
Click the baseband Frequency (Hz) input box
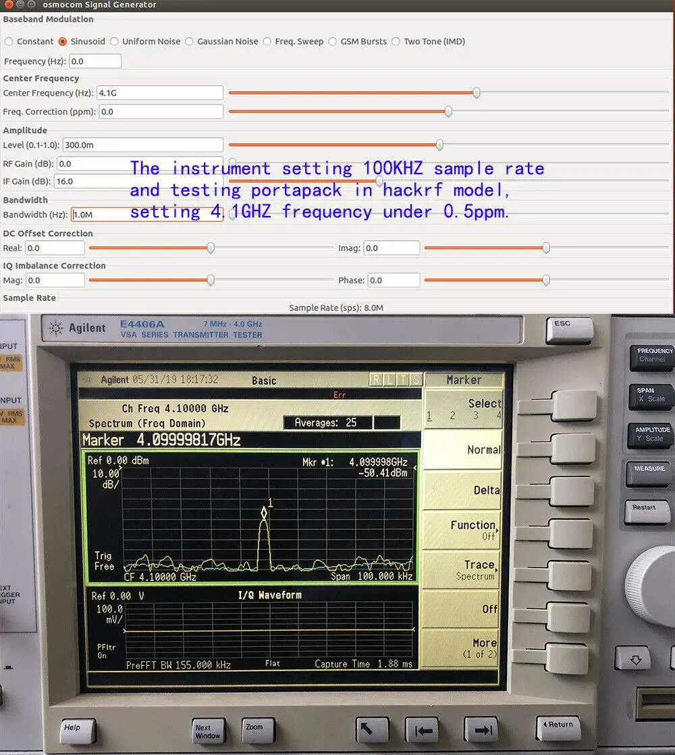95,61
